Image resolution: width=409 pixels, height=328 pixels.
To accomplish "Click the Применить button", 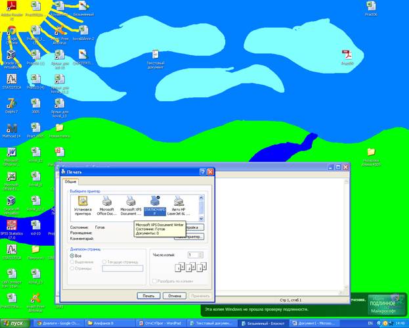I will pos(200,296).
